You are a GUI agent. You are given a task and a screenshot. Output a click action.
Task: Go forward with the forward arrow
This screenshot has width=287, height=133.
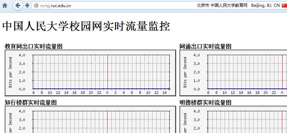click(27, 6)
